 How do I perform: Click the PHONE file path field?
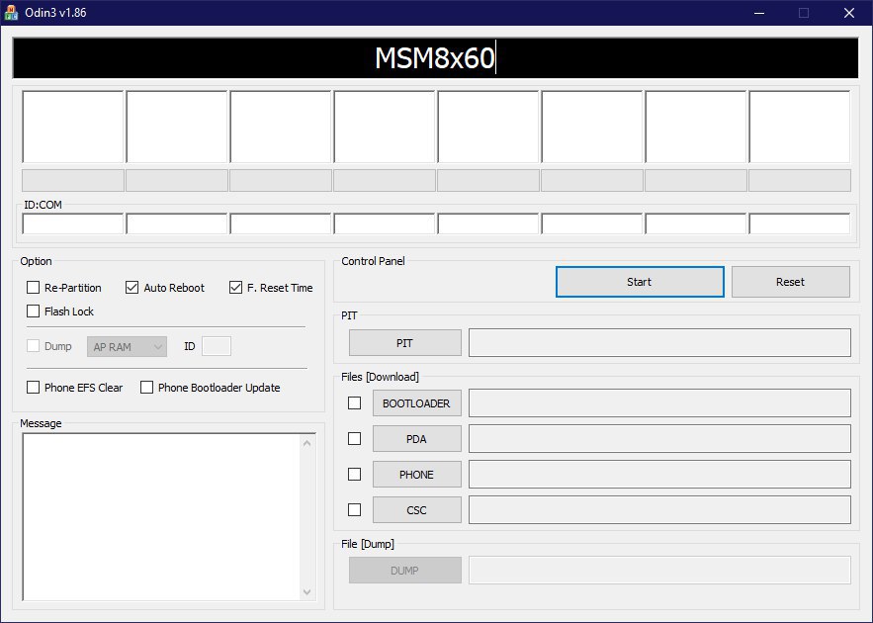point(659,474)
